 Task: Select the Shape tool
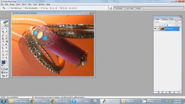pos(6,51)
